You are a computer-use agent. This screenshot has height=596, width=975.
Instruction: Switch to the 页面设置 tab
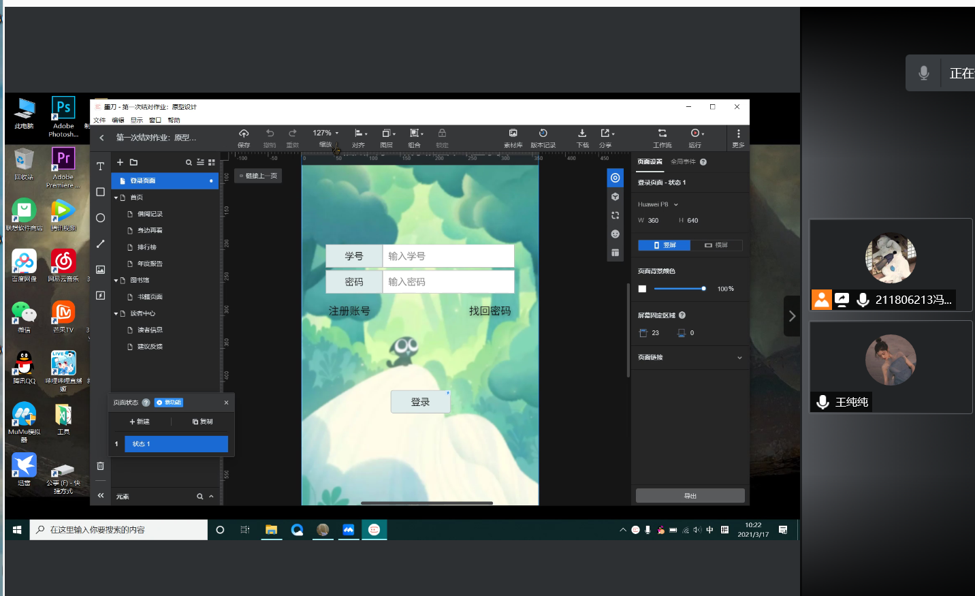tap(650, 162)
